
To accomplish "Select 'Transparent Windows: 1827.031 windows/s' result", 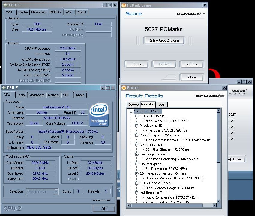I will tap(178, 140).
